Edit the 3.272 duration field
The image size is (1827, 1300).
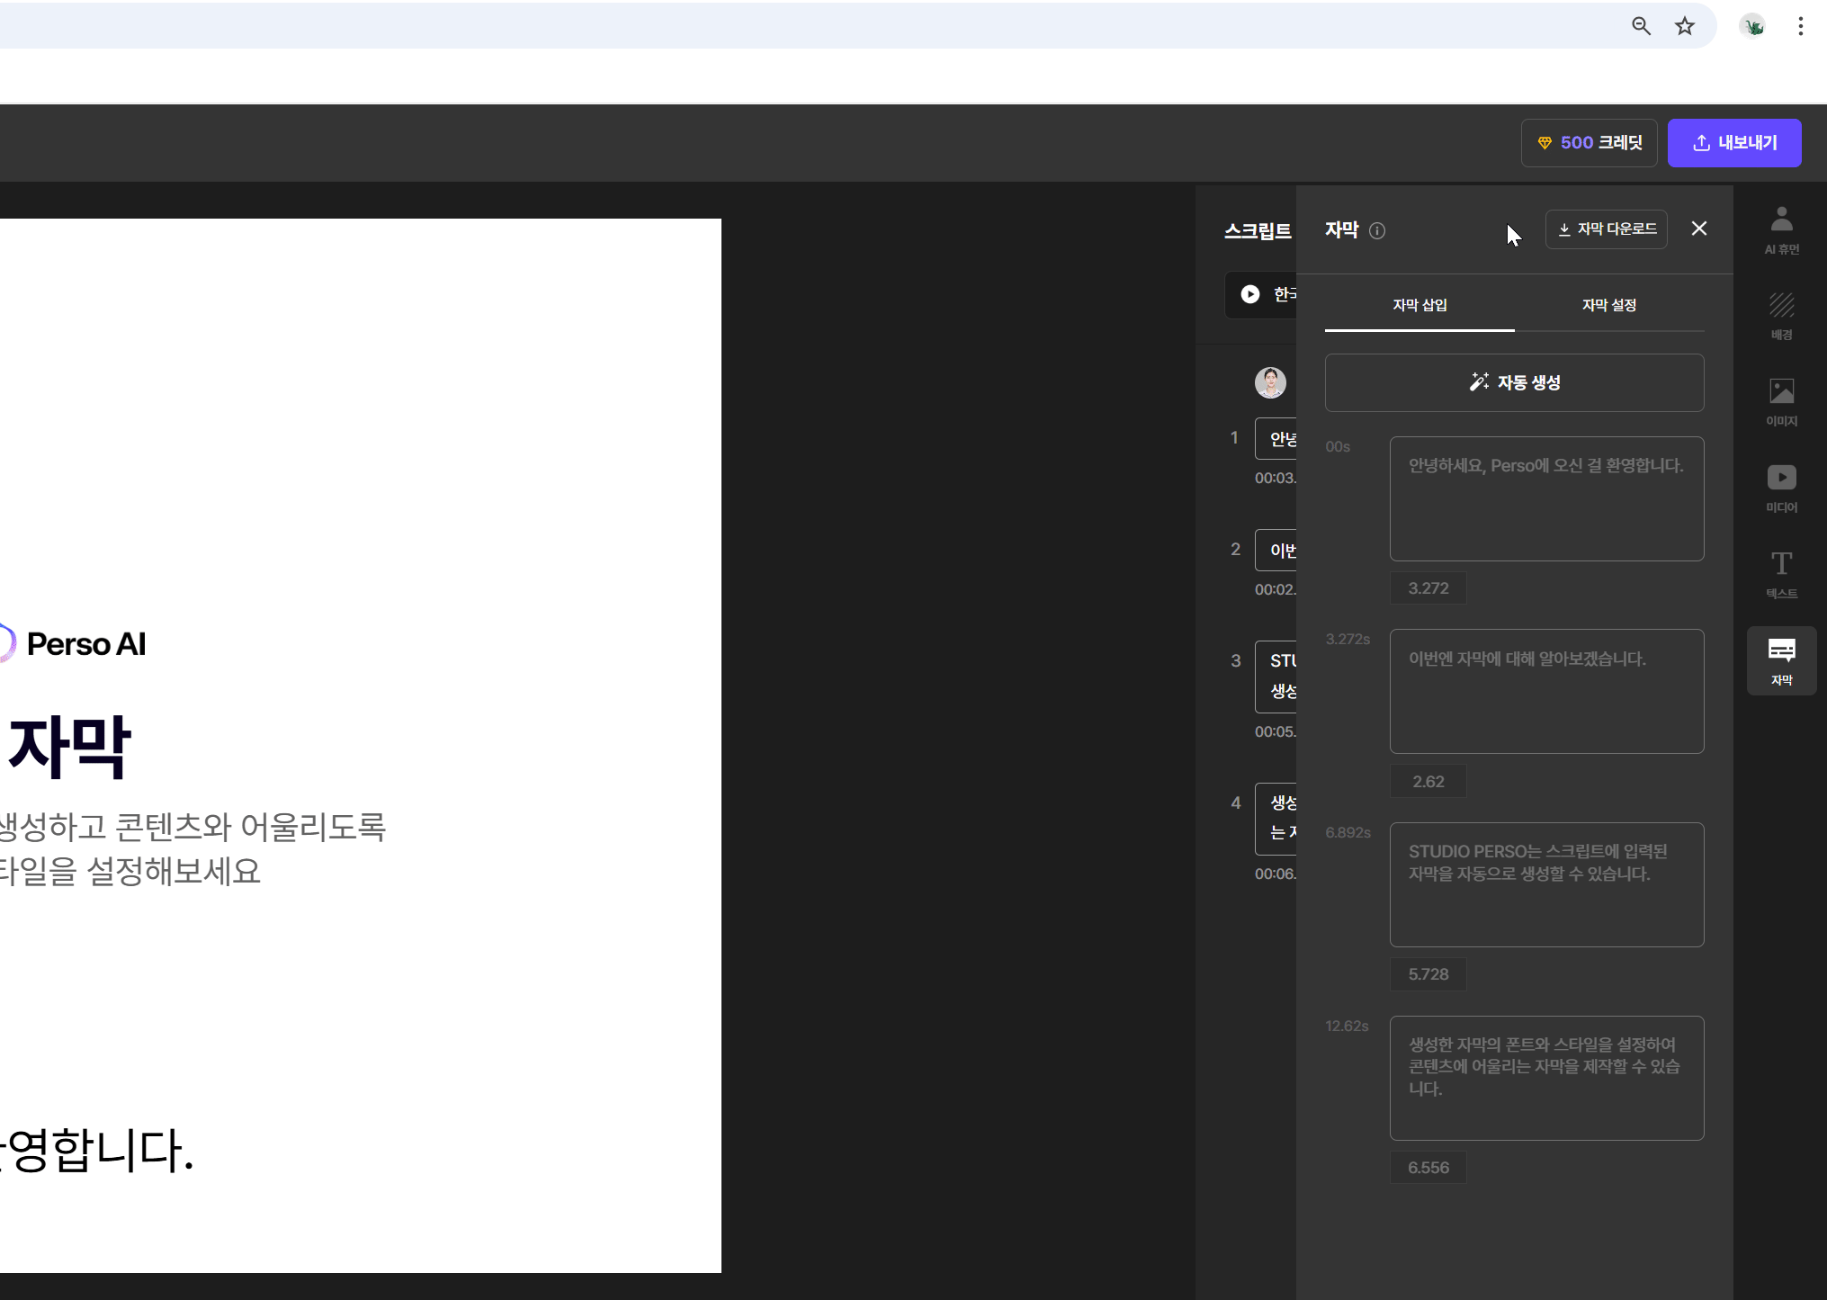pyautogui.click(x=1428, y=587)
